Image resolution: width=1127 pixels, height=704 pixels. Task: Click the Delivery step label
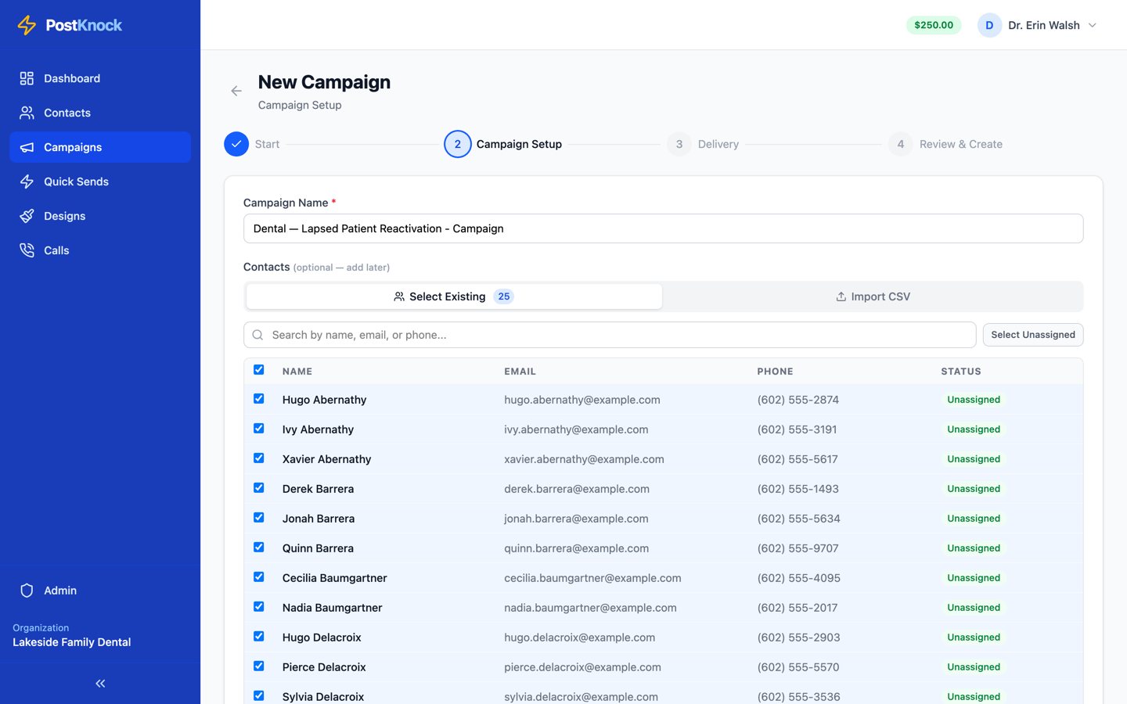coord(718,144)
